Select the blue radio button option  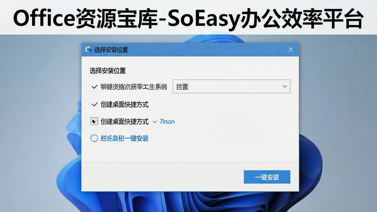[x=94, y=138]
